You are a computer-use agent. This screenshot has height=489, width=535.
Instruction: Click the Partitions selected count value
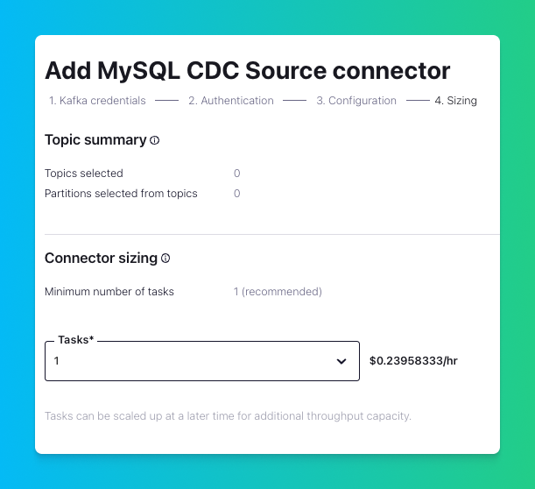pos(236,194)
